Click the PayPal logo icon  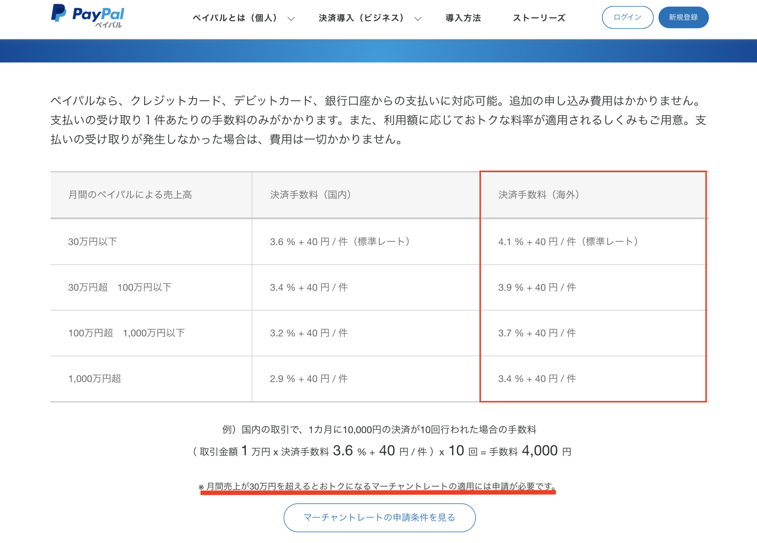coord(58,13)
